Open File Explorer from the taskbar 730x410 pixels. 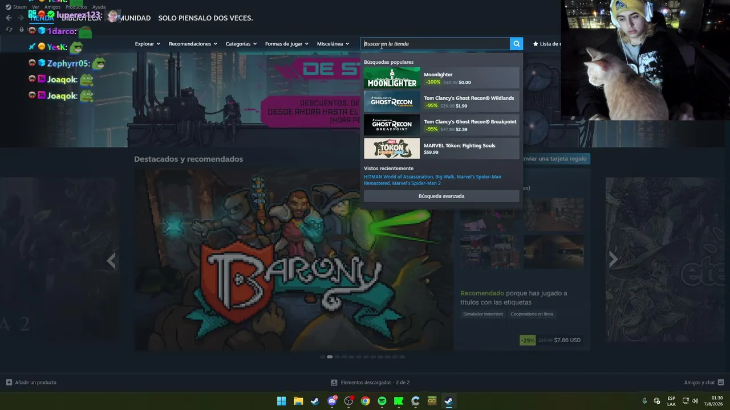click(x=298, y=401)
